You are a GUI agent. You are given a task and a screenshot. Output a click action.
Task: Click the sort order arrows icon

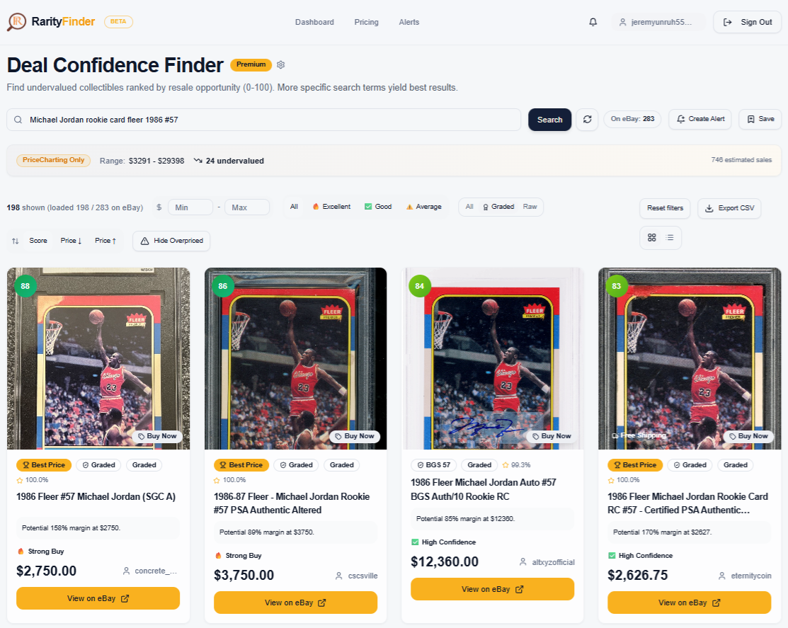(15, 241)
